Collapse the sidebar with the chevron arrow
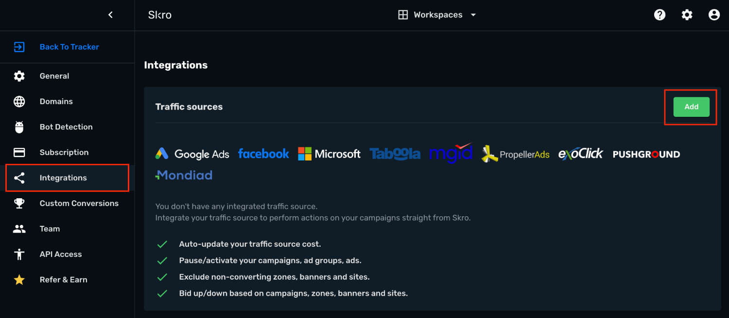 click(x=110, y=15)
